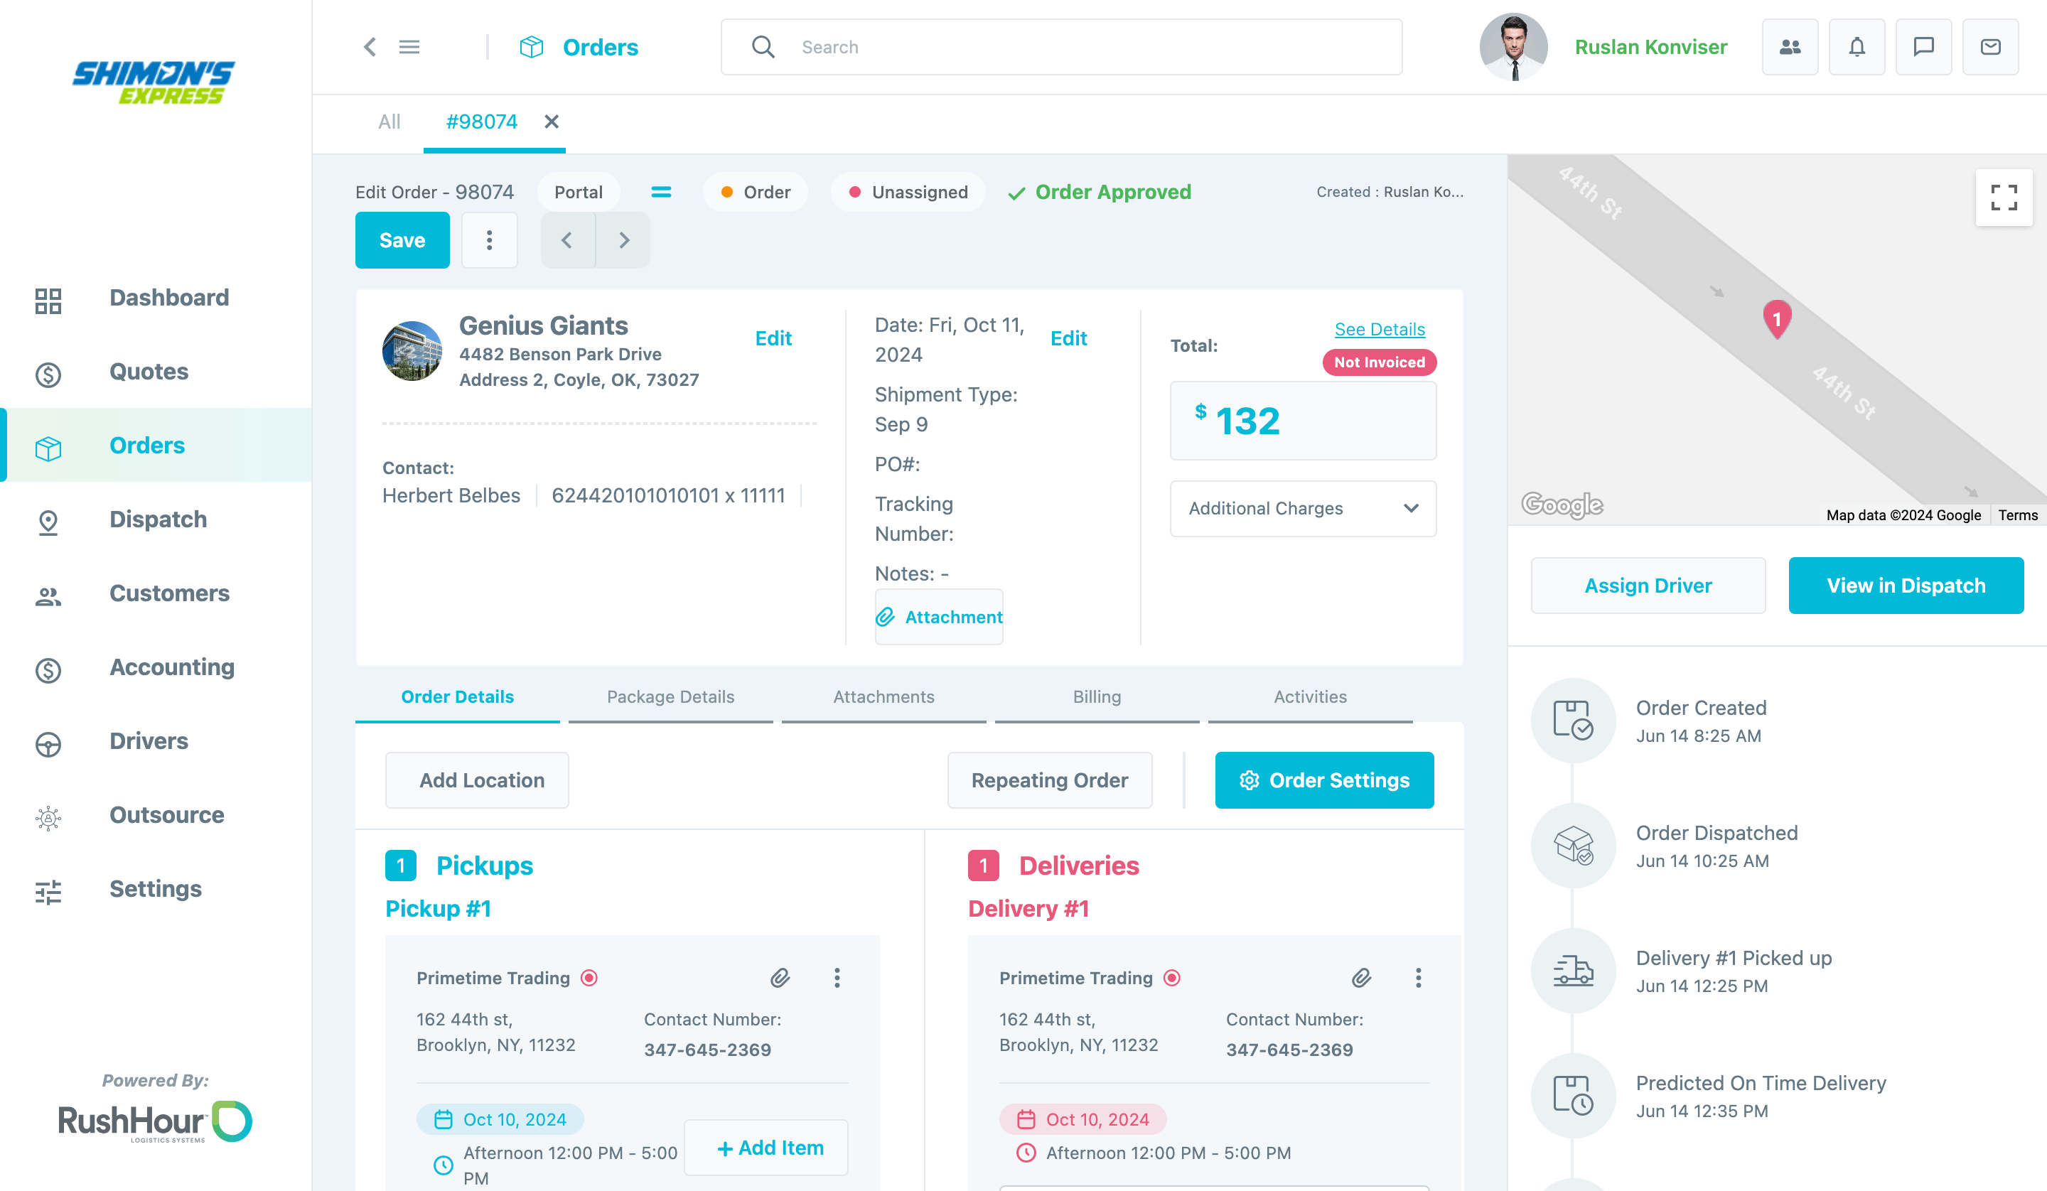
Task: Open the three-dot menu next to Save
Action: coord(489,239)
